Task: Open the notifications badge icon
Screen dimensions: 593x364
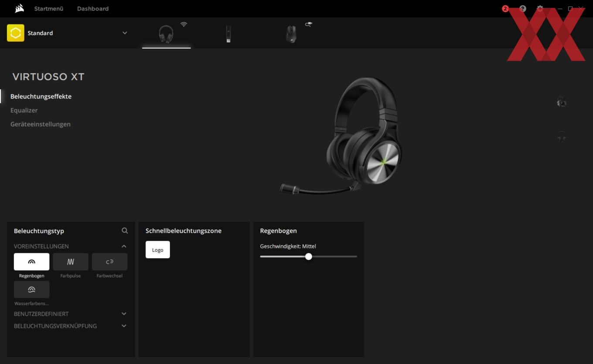Action: 505,9
